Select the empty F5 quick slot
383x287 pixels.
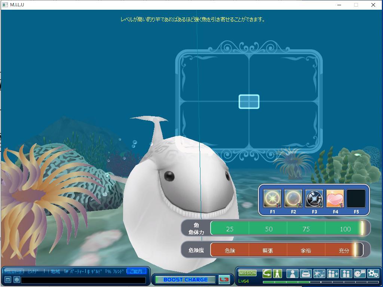click(x=356, y=198)
